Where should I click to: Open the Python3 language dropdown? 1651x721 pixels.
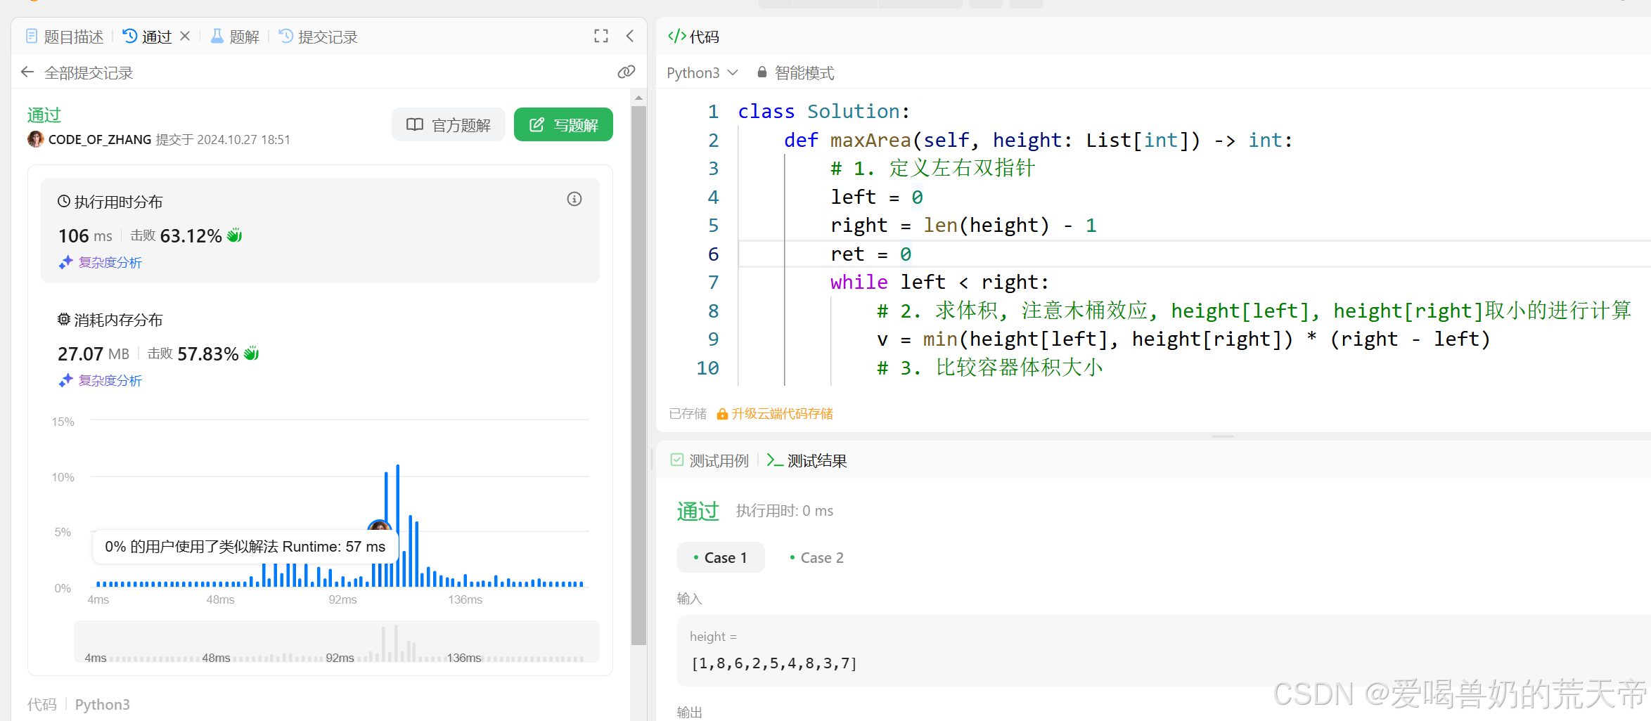click(702, 72)
